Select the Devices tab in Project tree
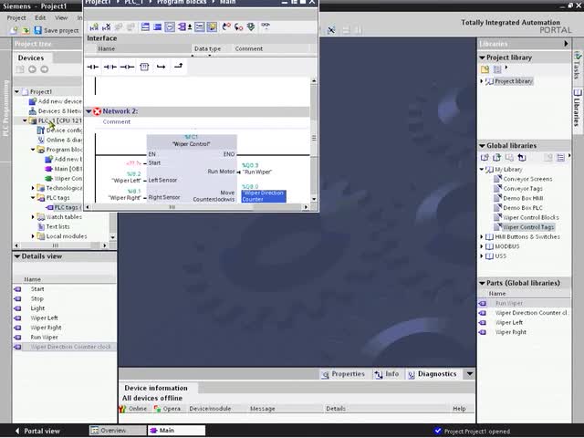This screenshot has height=438, width=584. (x=31, y=58)
